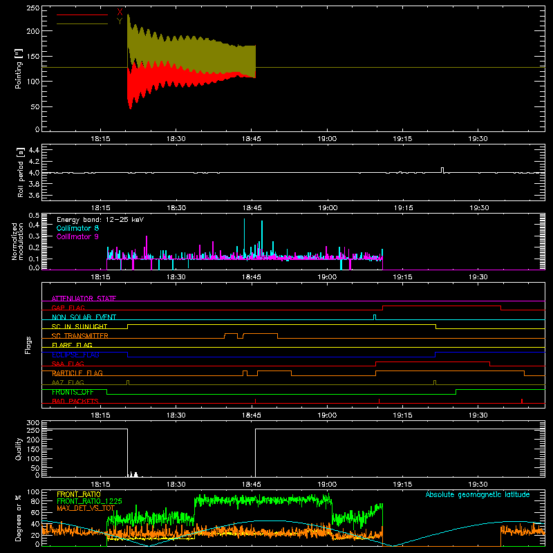Click the 18:45 tick label under Pointing plot
553x553 pixels.
coord(252,139)
